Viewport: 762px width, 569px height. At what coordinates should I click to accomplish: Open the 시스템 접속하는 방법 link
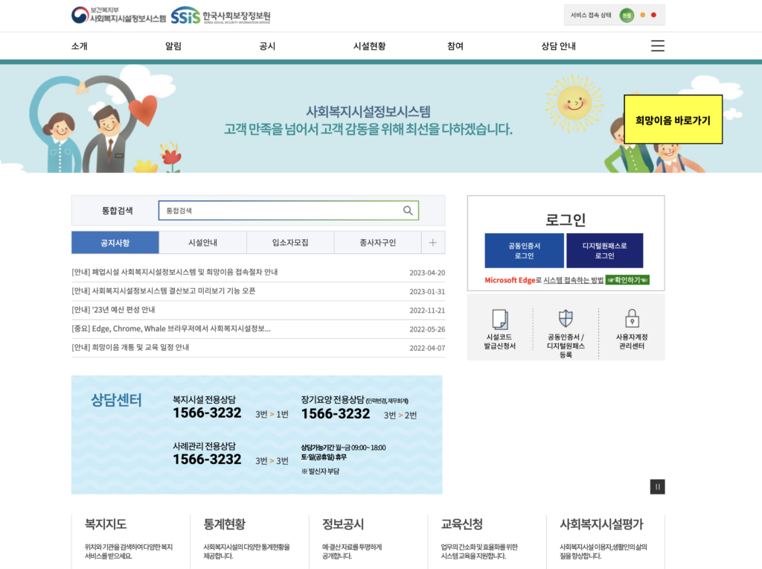(x=574, y=281)
